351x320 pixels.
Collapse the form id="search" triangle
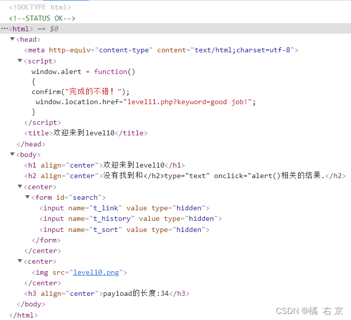28,197
